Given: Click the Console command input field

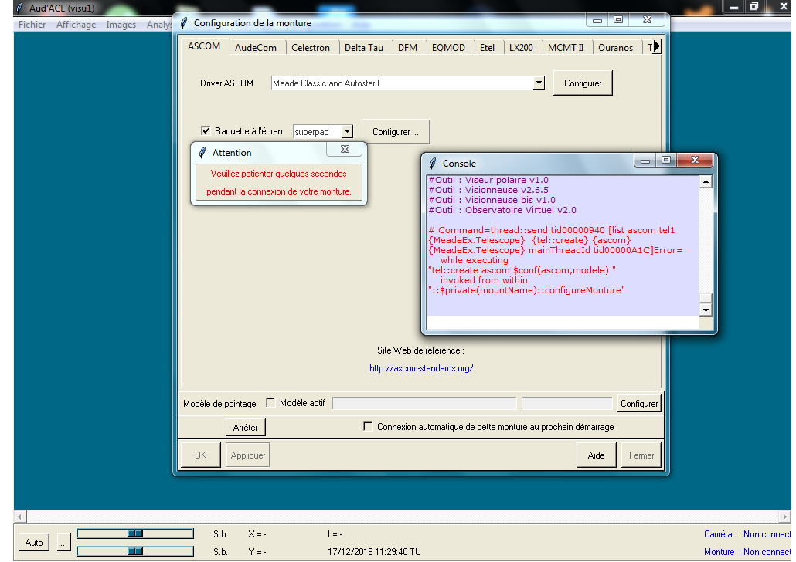Looking at the screenshot, I should click(563, 323).
